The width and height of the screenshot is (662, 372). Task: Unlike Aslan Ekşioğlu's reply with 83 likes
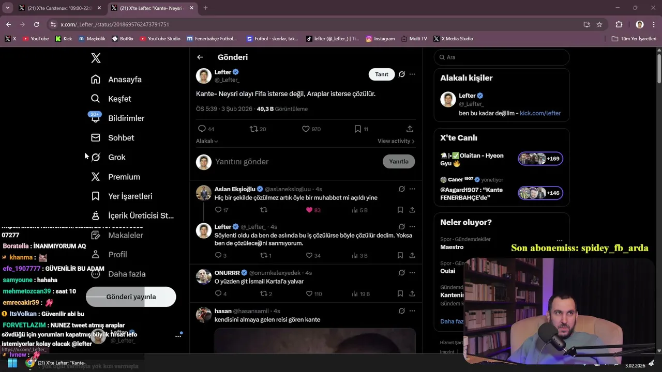313,210
